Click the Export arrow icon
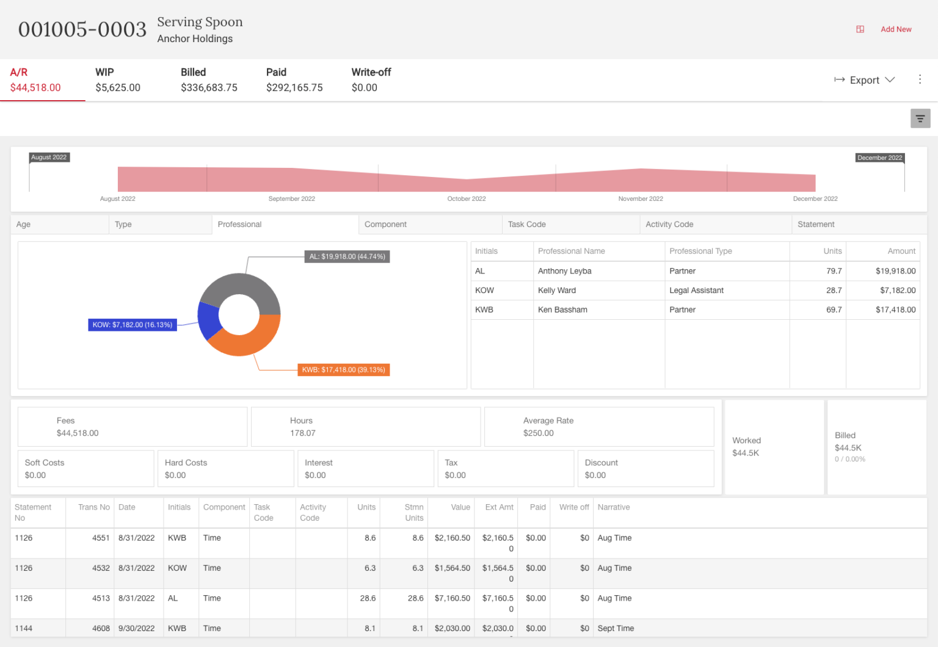The image size is (938, 647). [x=840, y=80]
